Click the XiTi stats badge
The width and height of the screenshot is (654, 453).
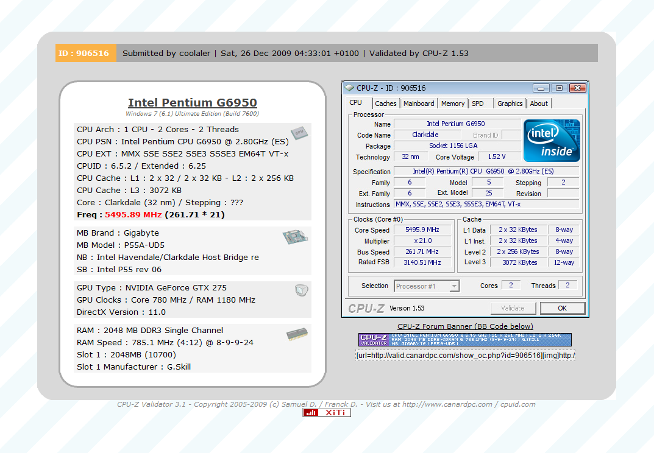[327, 413]
